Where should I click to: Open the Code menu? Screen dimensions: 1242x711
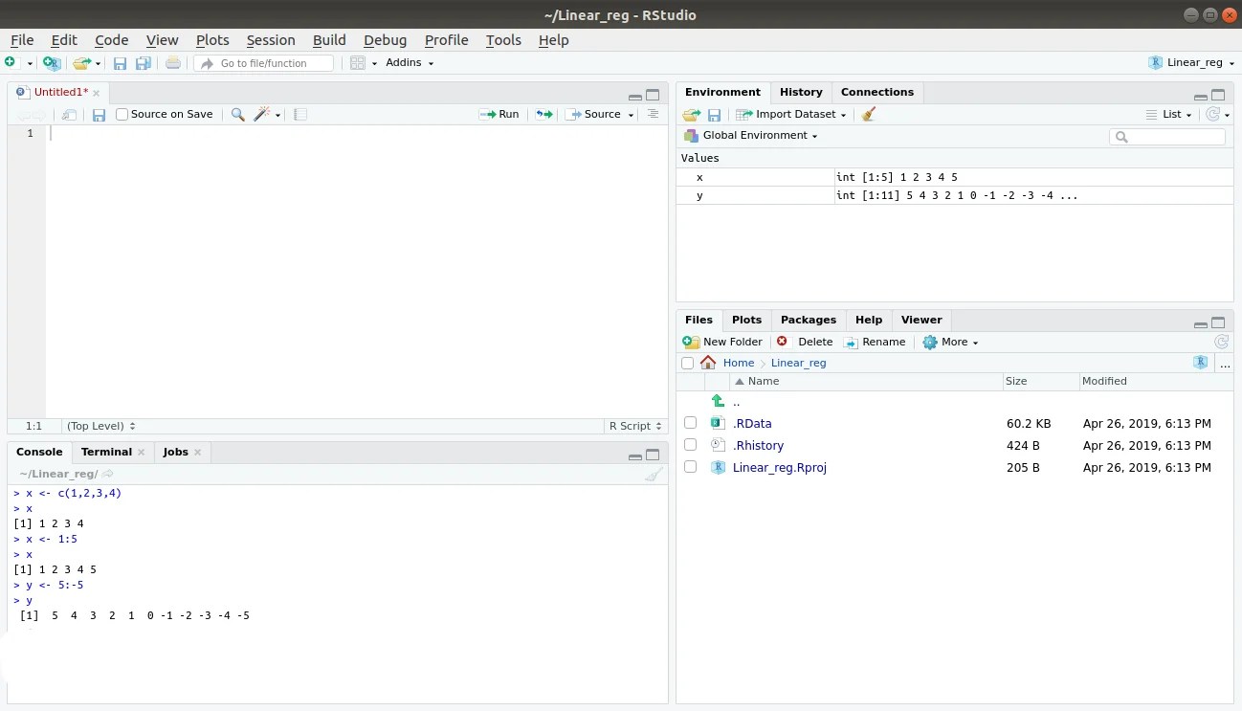pos(112,40)
